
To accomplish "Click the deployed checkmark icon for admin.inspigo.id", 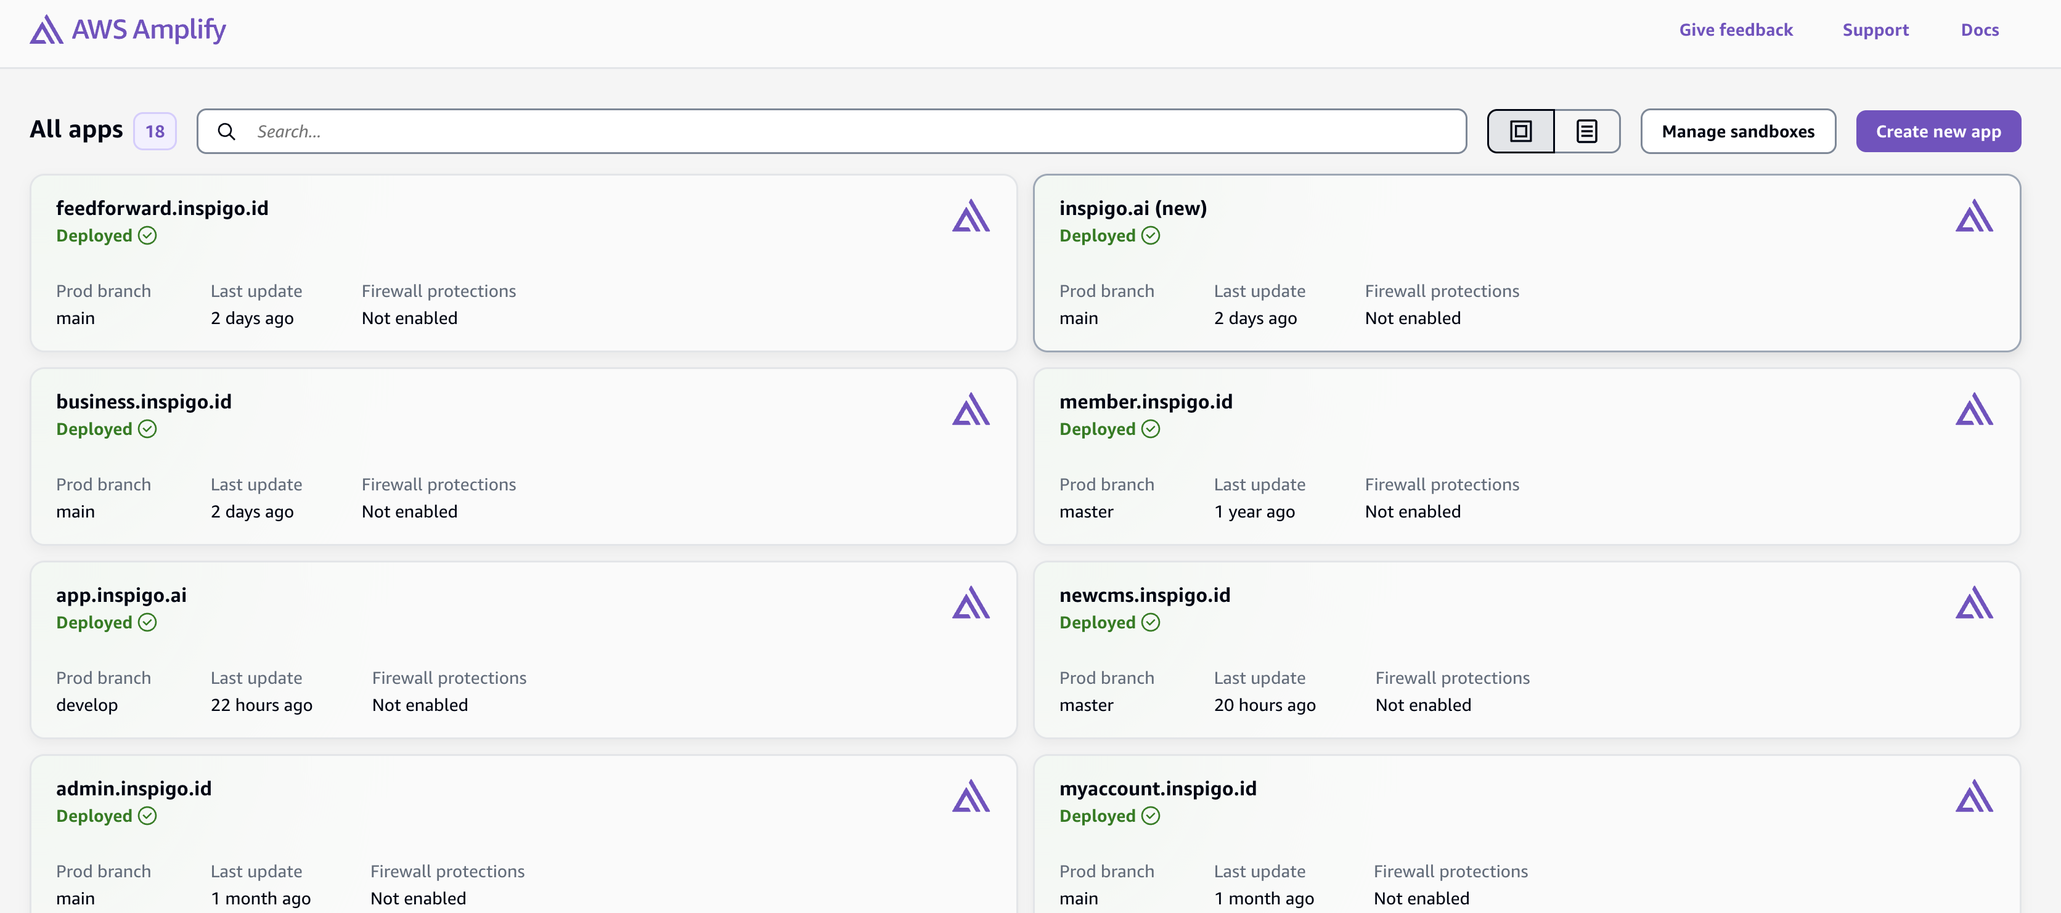I will 147,816.
